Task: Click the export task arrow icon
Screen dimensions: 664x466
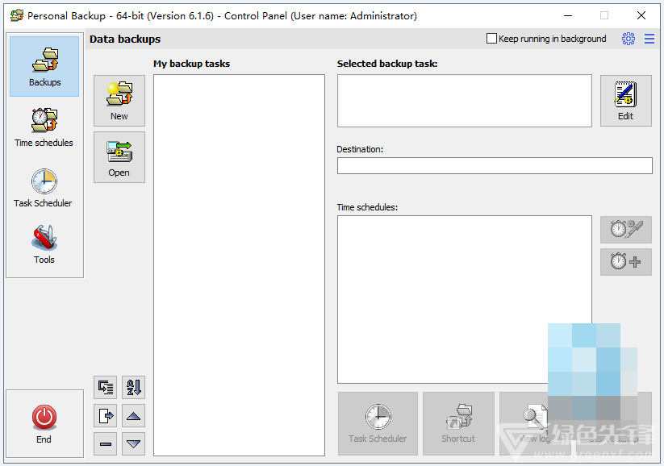Action: 106,416
